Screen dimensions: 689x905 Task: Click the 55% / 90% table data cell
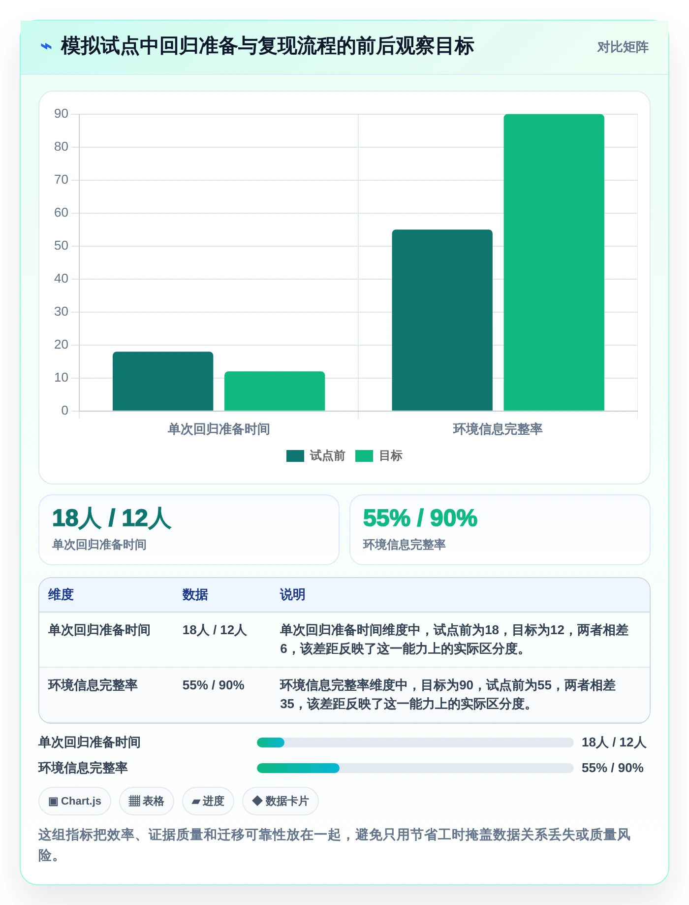tap(214, 685)
